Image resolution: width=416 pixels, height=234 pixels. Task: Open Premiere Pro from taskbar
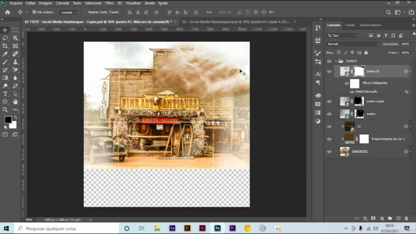coord(233,228)
